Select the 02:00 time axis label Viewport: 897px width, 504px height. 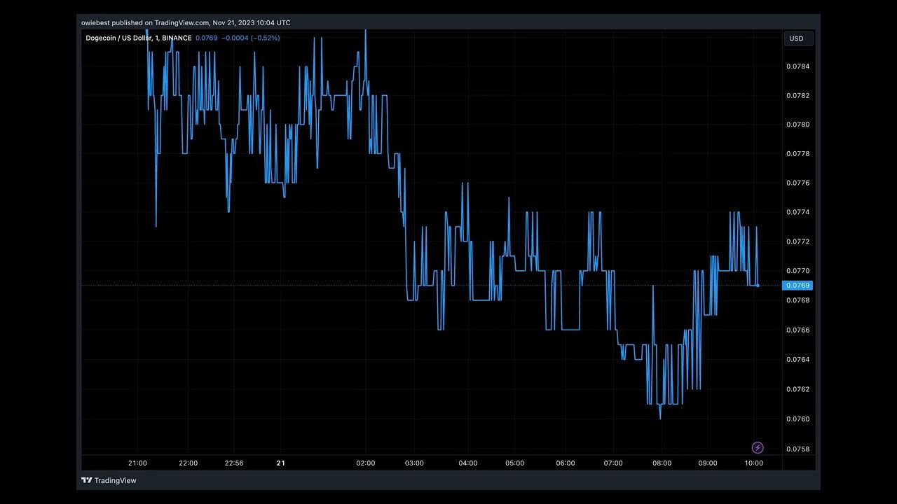tap(365, 463)
